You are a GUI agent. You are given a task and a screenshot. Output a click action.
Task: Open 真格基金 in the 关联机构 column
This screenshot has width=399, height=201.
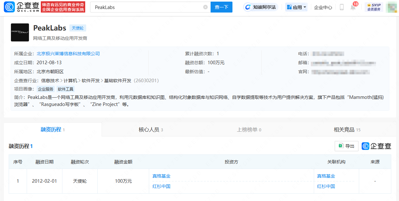[326, 176]
